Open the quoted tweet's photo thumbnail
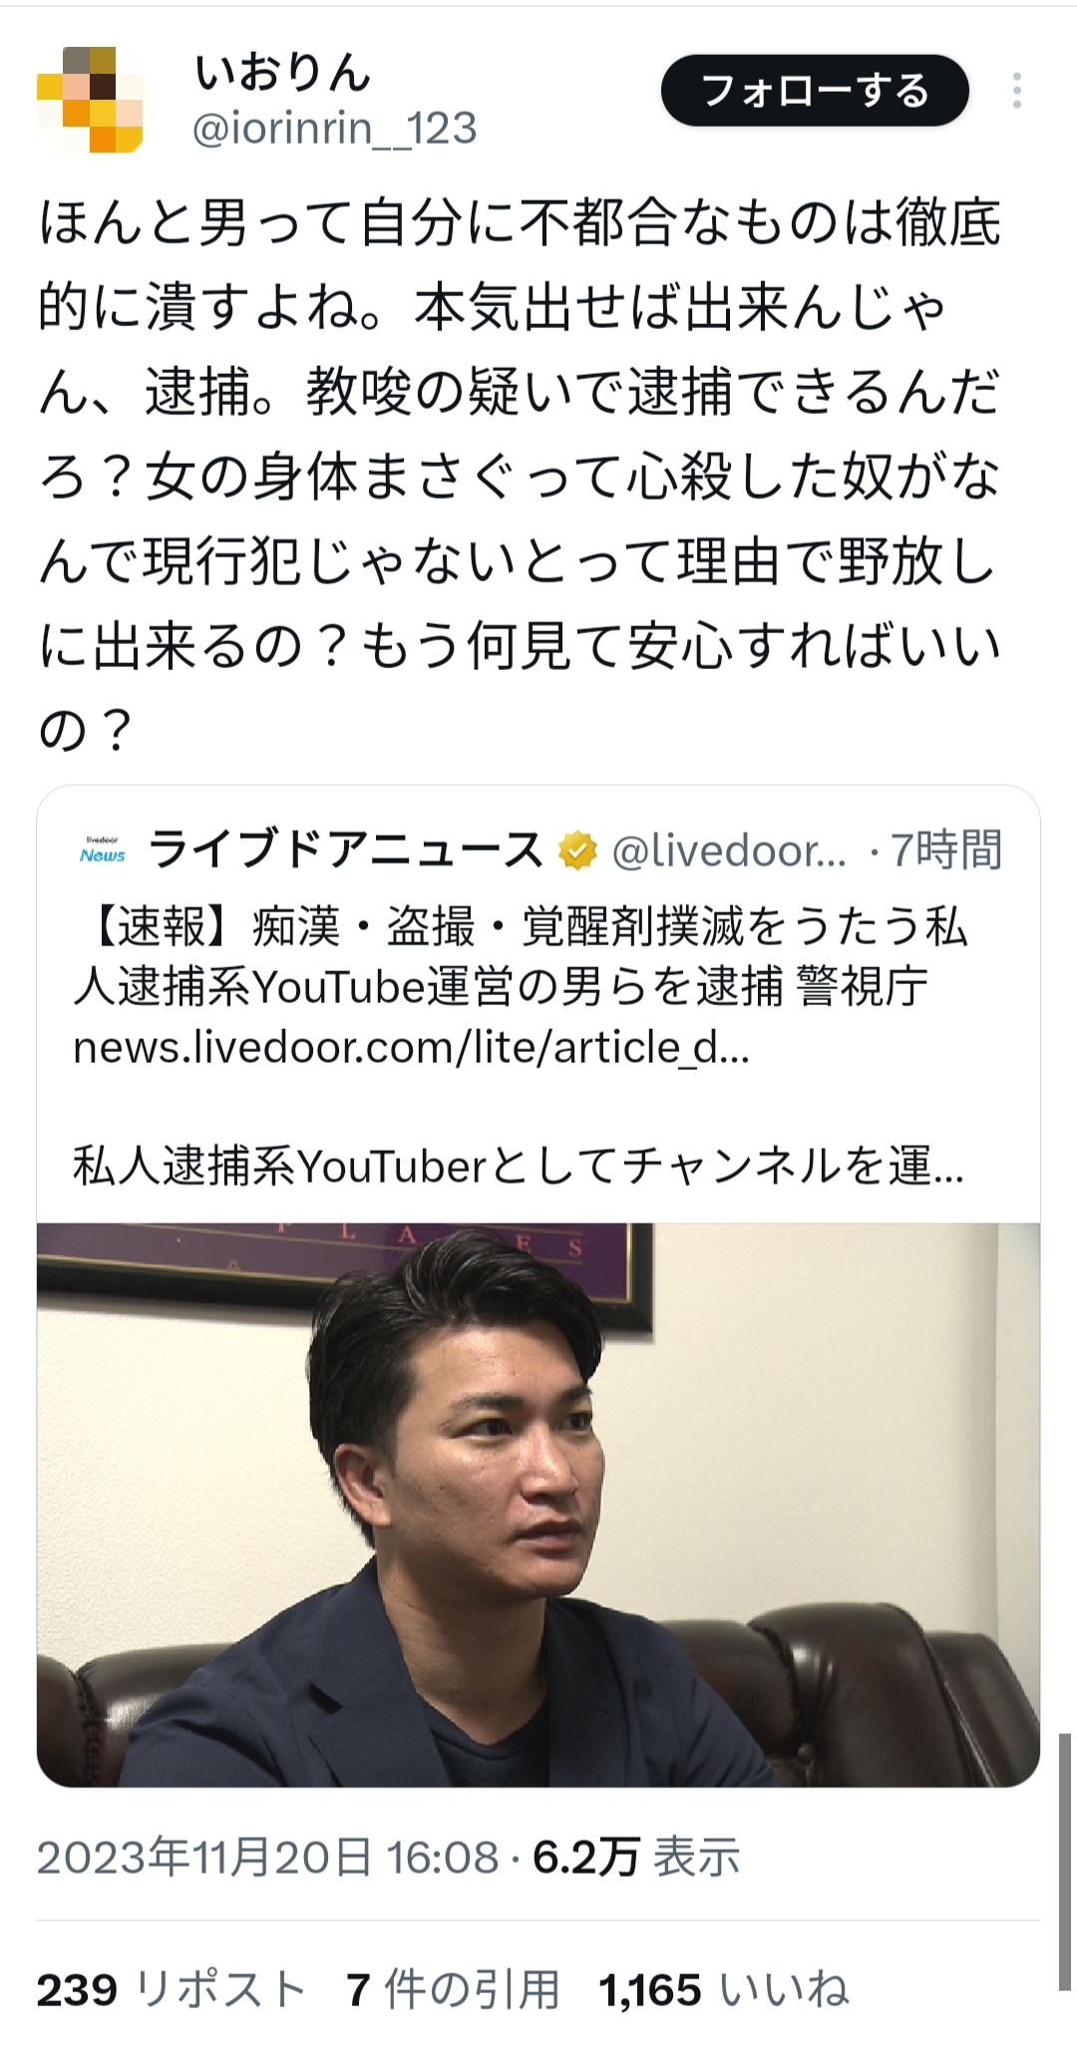 tap(538, 1505)
